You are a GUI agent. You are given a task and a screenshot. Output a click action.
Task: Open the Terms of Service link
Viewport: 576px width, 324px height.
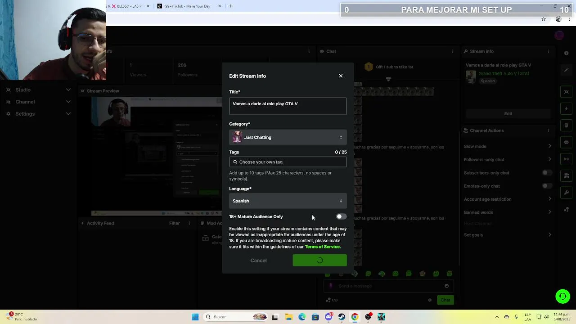click(x=323, y=247)
